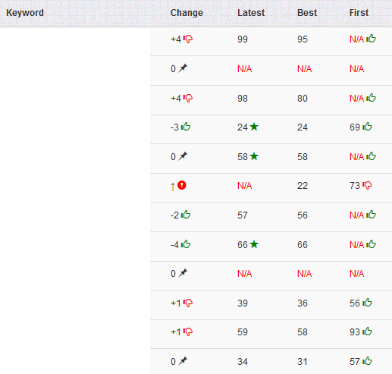The image size is (392, 374).
Task: Click green thumbs-up next to First 57
Action: (x=367, y=360)
